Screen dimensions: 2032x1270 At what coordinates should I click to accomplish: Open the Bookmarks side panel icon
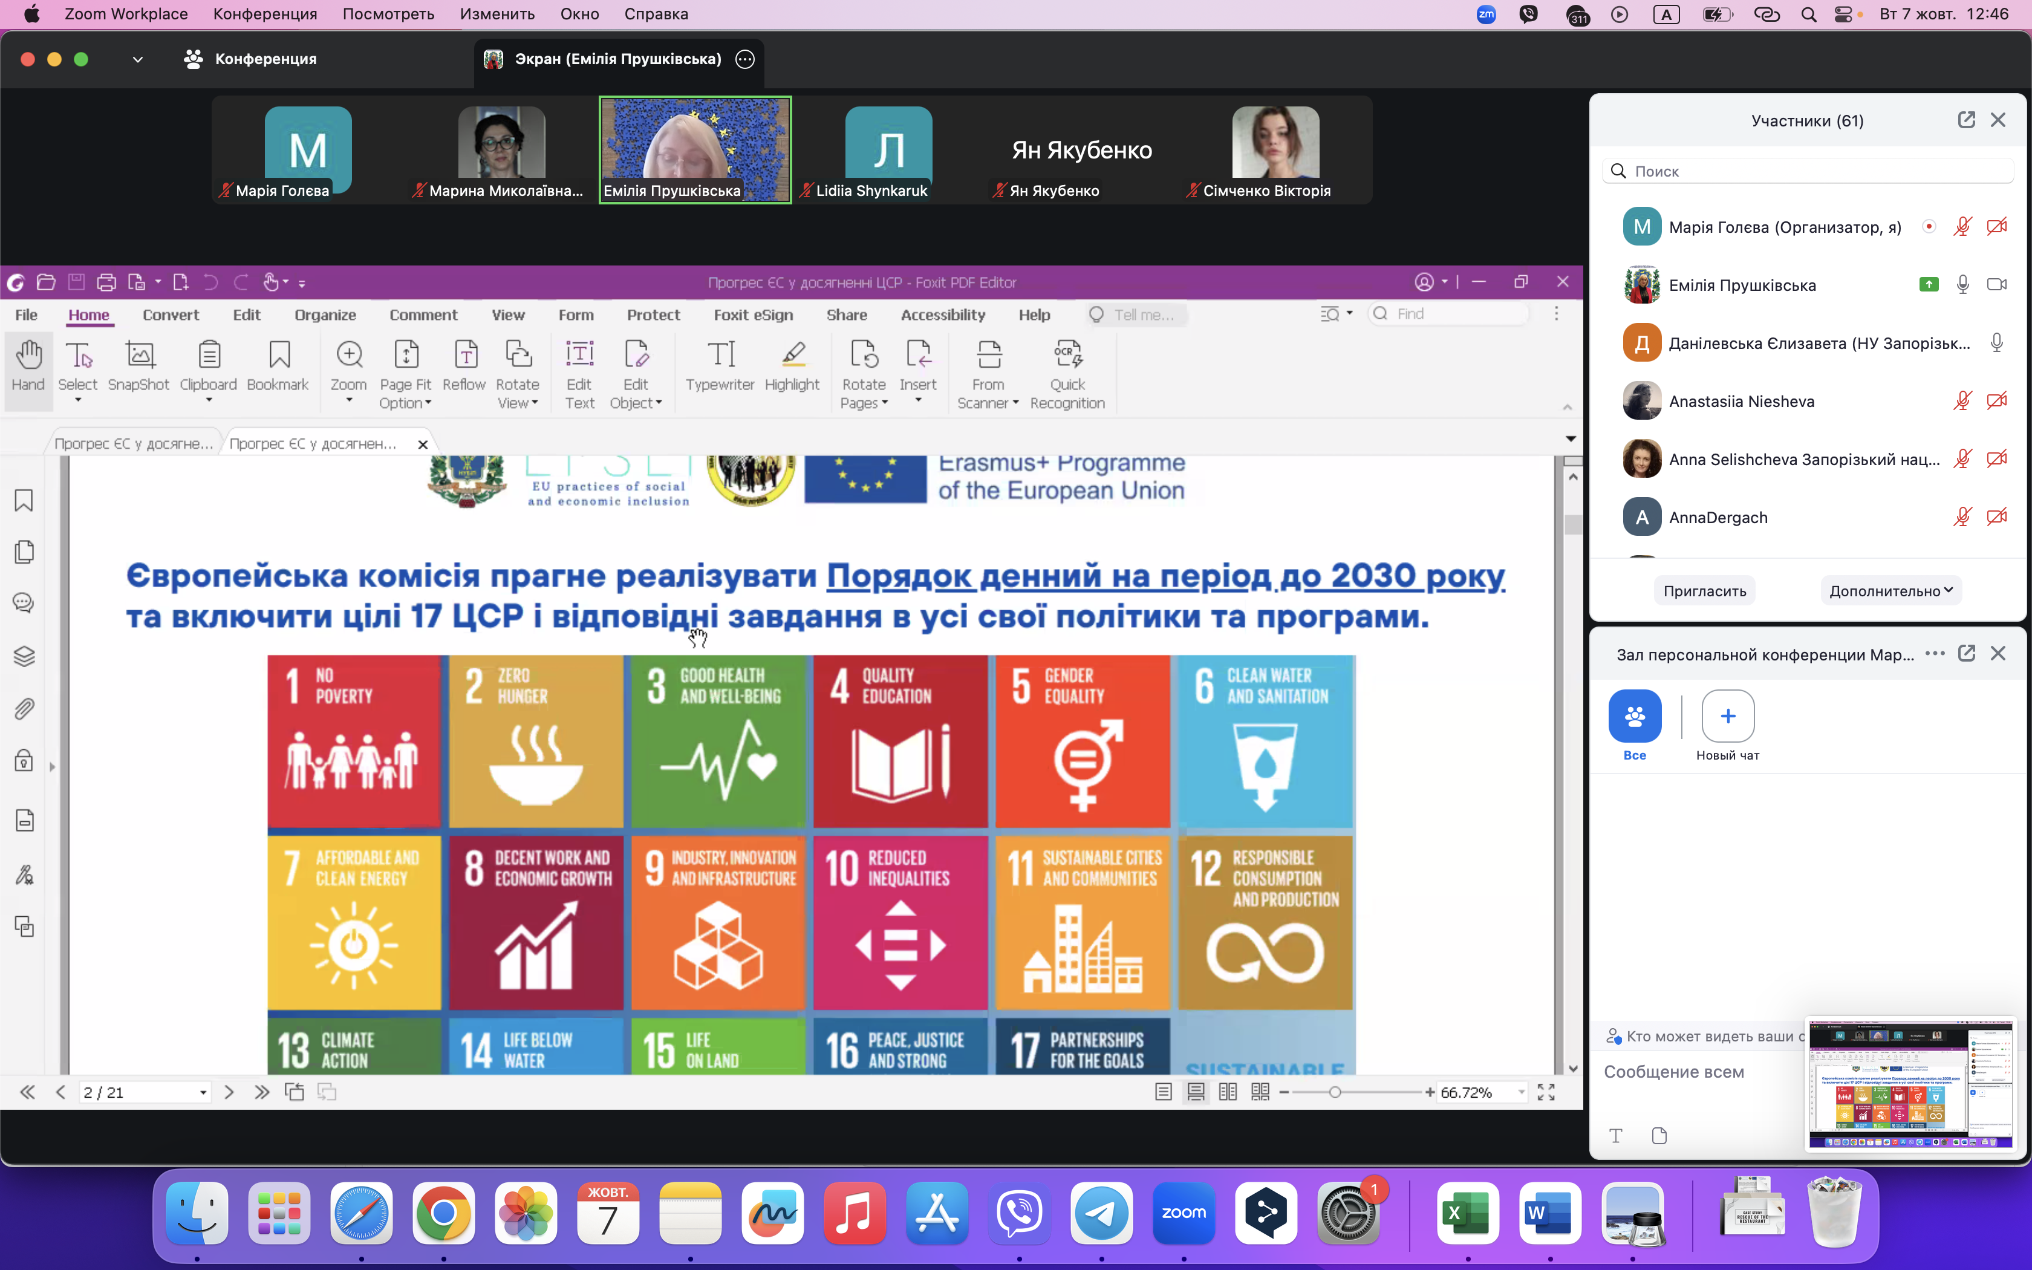click(24, 501)
